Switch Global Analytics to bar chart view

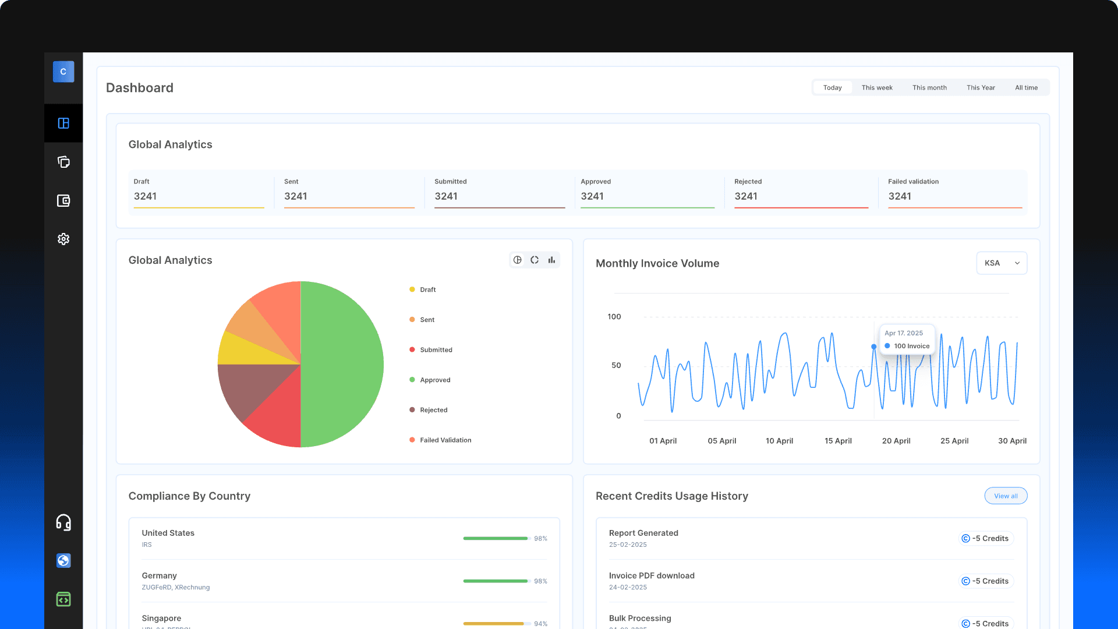[x=551, y=260]
